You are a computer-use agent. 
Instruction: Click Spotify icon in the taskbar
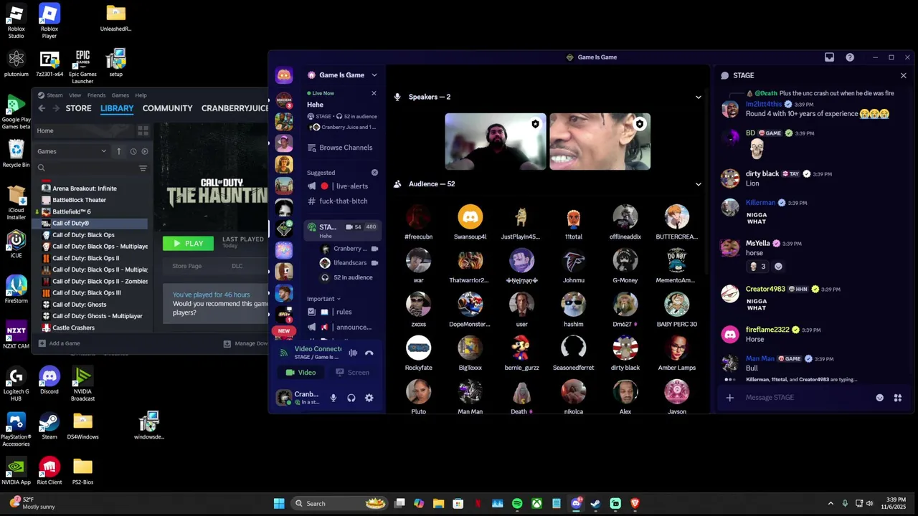point(517,504)
